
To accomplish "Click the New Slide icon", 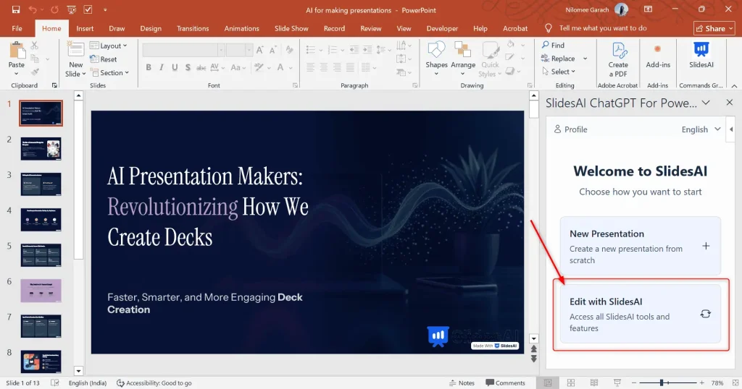I will [75, 50].
